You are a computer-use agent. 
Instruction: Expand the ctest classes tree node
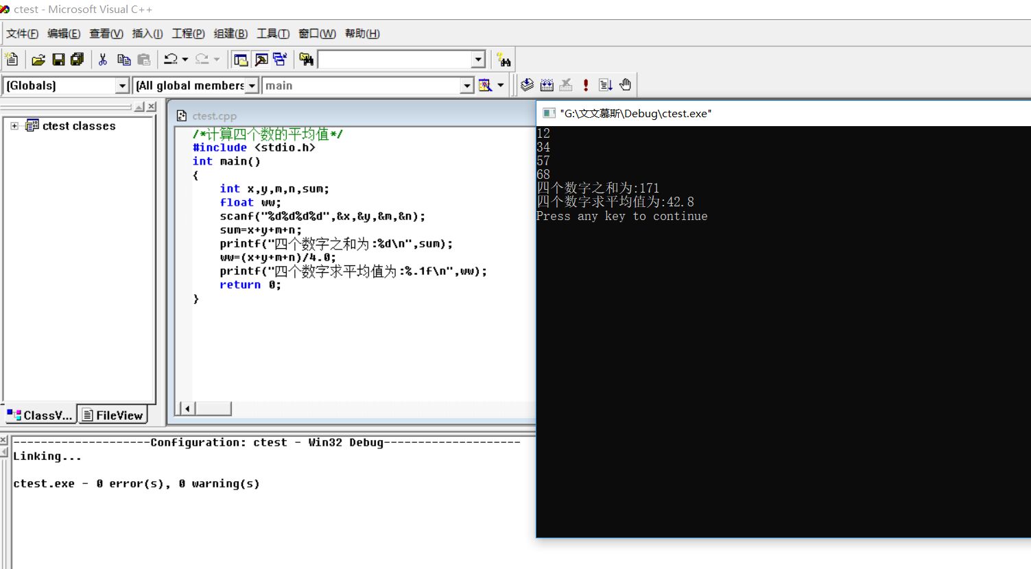click(14, 126)
